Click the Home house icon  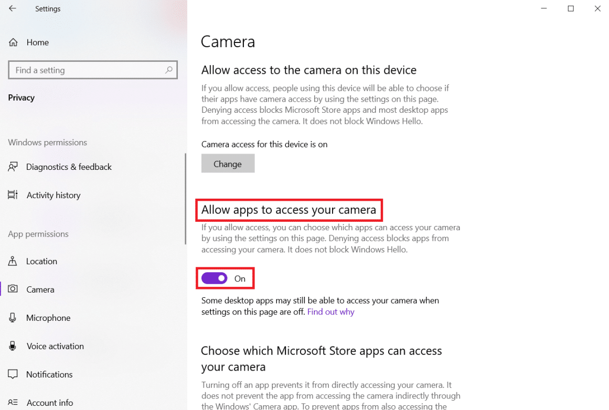pyautogui.click(x=13, y=42)
